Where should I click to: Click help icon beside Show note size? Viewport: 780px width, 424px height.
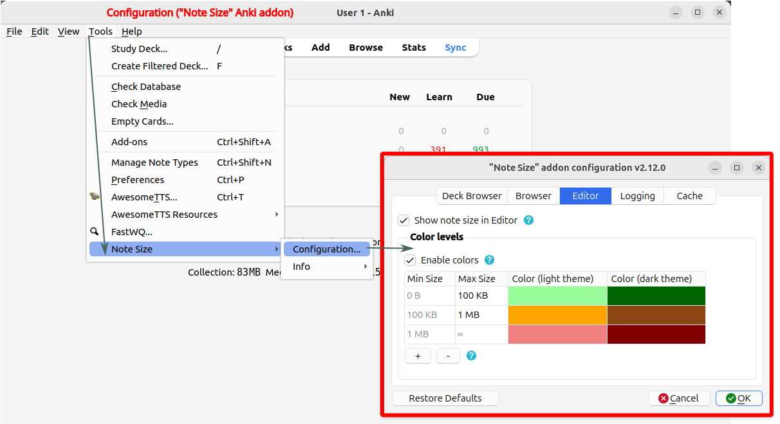[529, 220]
